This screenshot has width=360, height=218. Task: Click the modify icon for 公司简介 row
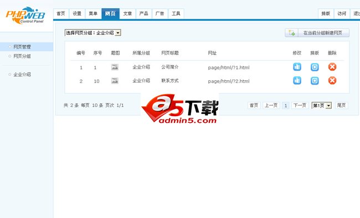click(297, 67)
